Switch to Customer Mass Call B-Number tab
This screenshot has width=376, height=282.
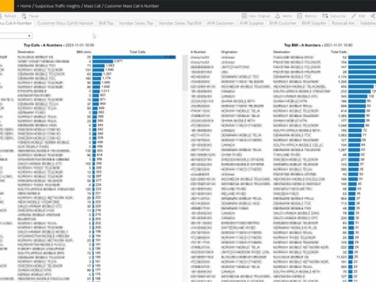[x=65, y=23]
